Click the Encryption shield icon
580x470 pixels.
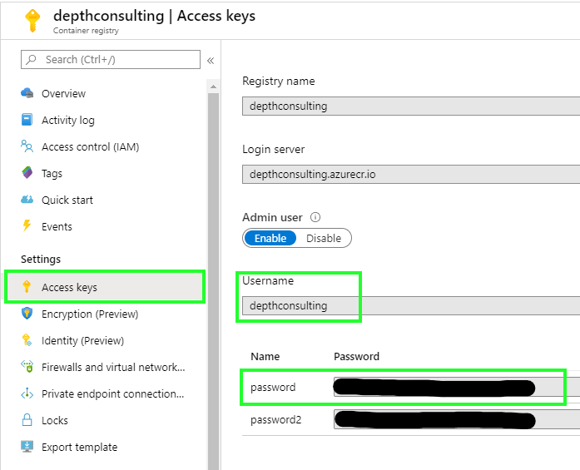coord(27,314)
